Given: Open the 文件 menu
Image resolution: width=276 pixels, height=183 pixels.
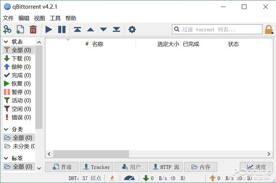Looking at the screenshot, I should click(8, 18).
